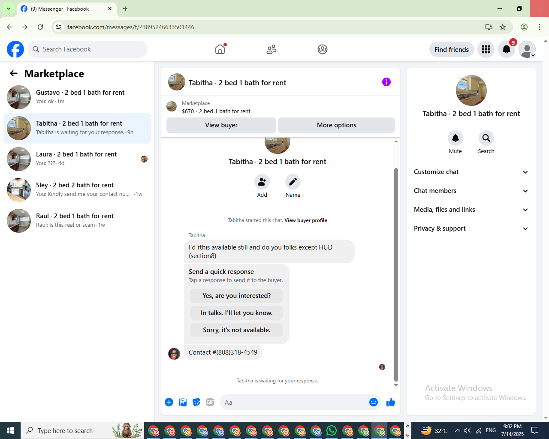Image resolution: width=549 pixels, height=439 pixels.
Task: Expand Privacy & support section
Action: click(471, 229)
